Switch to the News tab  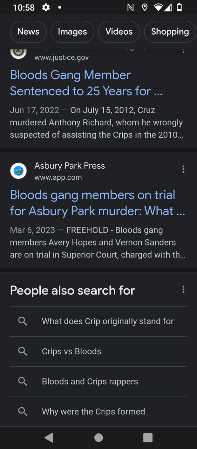[28, 32]
